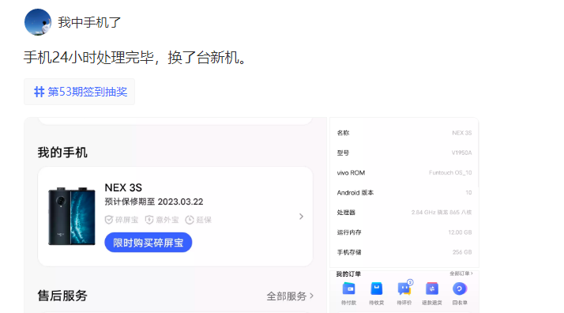Click 处理器 value 2.84 GHz 骁龙 865
This screenshot has width=564, height=313.
pos(442,213)
